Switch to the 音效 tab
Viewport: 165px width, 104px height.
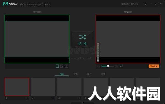tap(103, 74)
